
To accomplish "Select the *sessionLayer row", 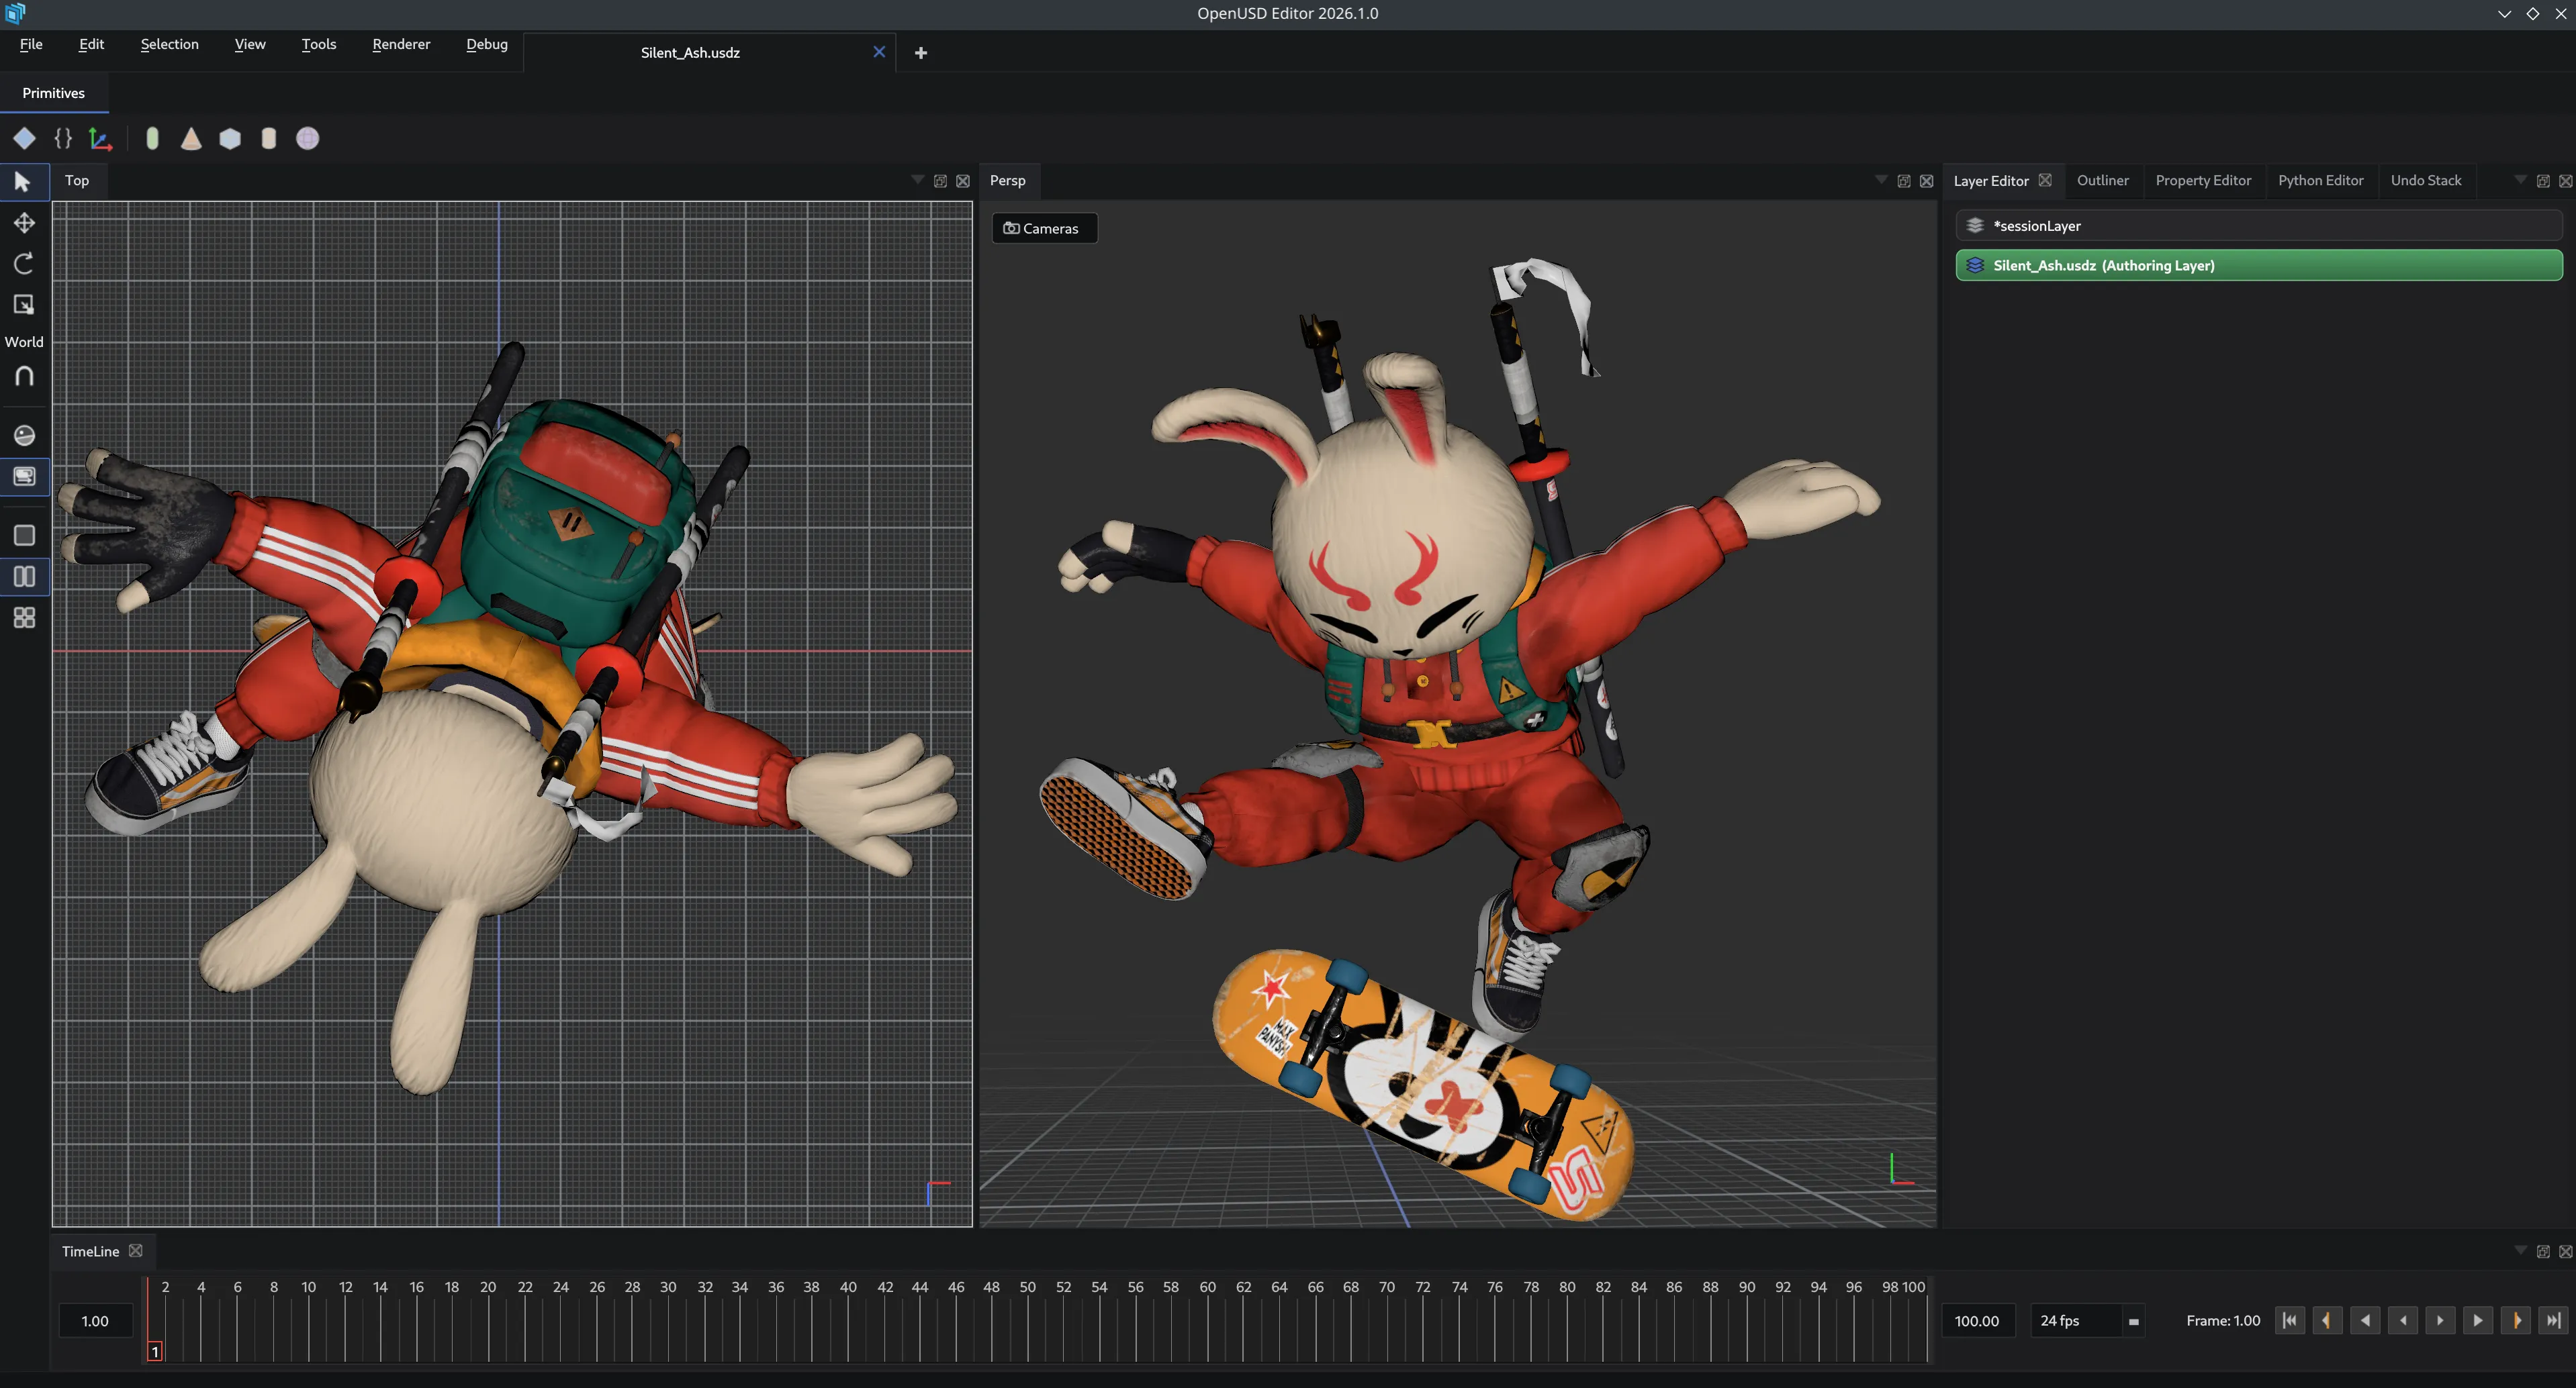I will click(2258, 226).
